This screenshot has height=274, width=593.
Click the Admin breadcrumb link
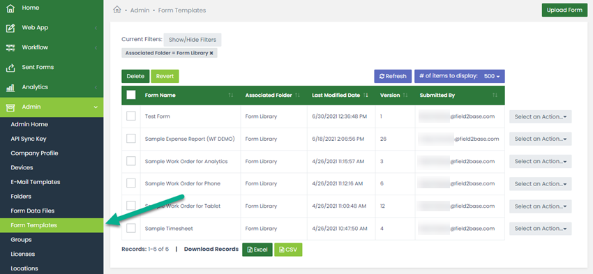140,10
